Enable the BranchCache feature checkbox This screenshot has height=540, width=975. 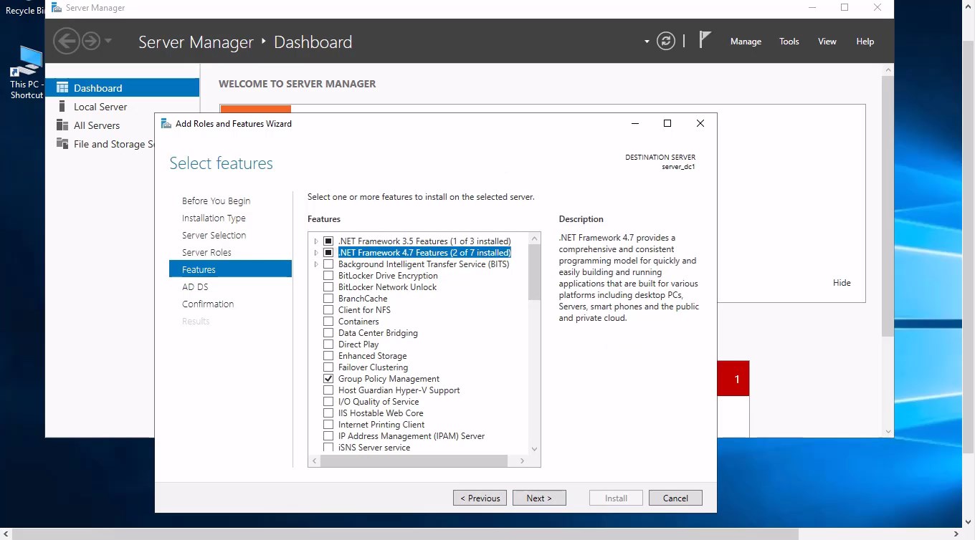point(328,299)
